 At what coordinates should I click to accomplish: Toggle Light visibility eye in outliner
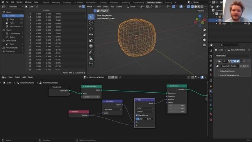click(245, 24)
